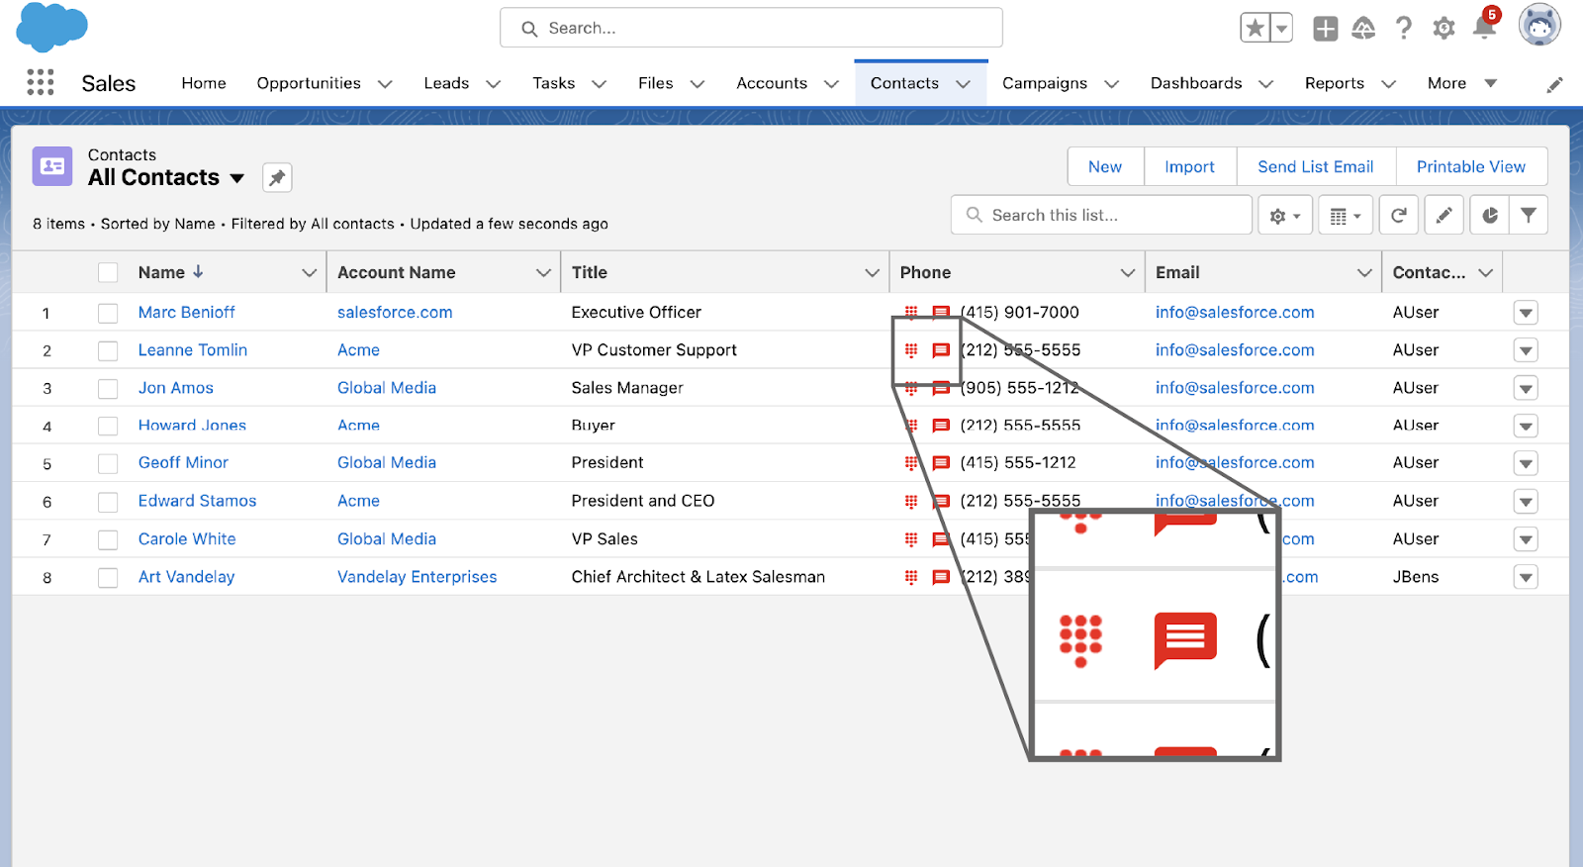Show the charts panel icon
The image size is (1583, 867).
point(1490,215)
